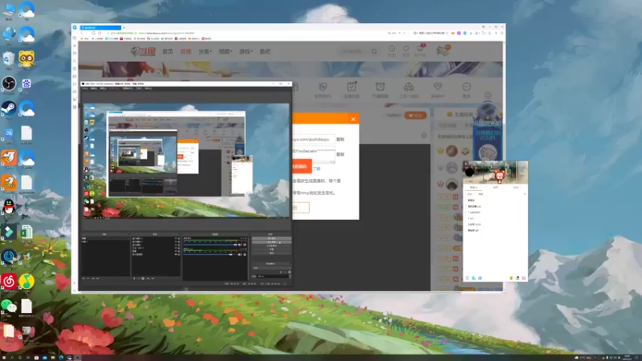The height and width of the screenshot is (361, 642).
Task: Open new browser tab with plus
Action: tap(124, 27)
